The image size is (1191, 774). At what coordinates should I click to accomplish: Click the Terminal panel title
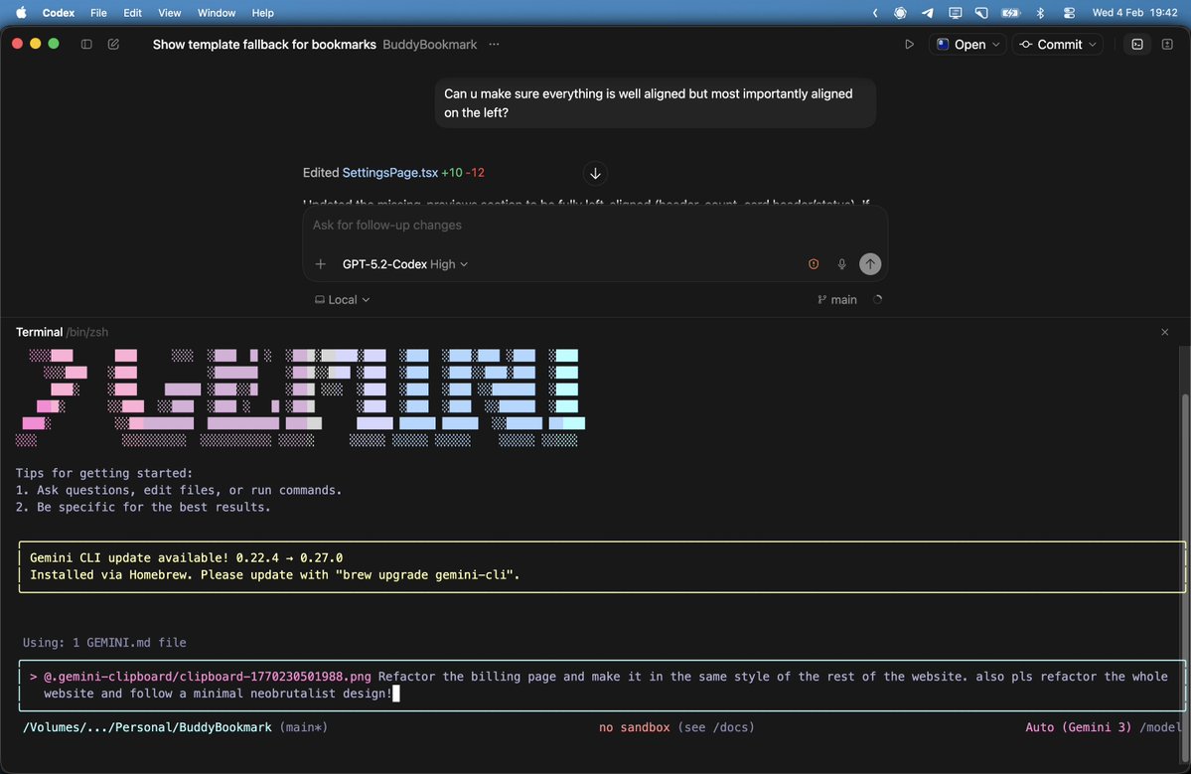(x=40, y=332)
